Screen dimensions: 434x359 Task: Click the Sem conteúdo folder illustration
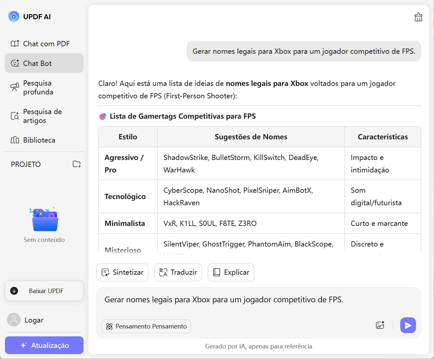pos(44,220)
